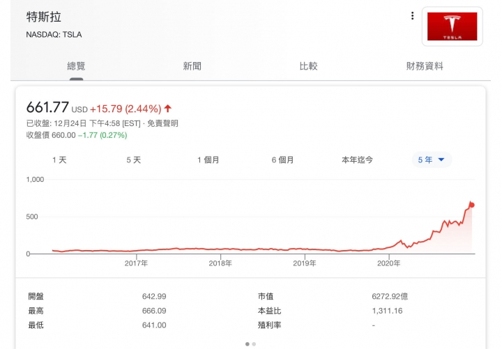Screen dimensions: 502x349
Task: Click the –1.77 (0.27%) after-hours change
Action: tap(102, 135)
